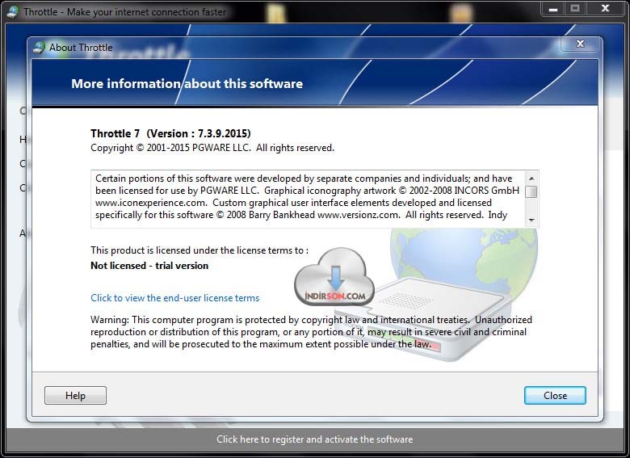Click the Throttle main window title icon
The image size is (630, 458).
[13, 12]
